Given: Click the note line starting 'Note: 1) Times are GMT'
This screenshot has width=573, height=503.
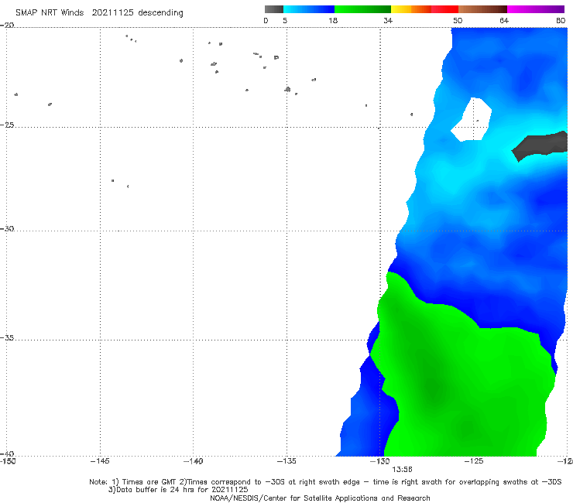Looking at the screenshot, I should [325, 482].
